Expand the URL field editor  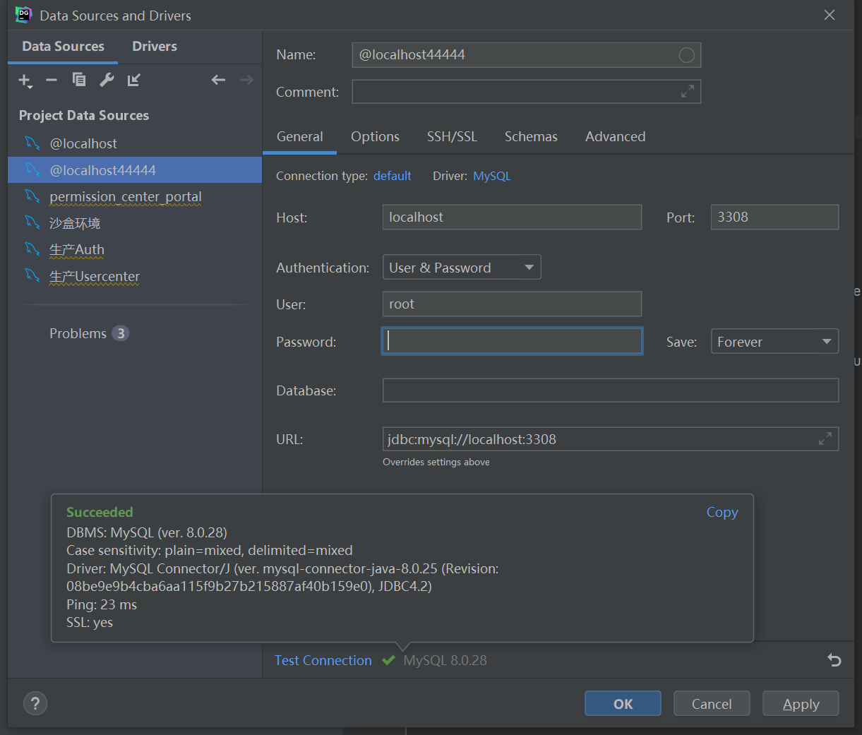825,439
